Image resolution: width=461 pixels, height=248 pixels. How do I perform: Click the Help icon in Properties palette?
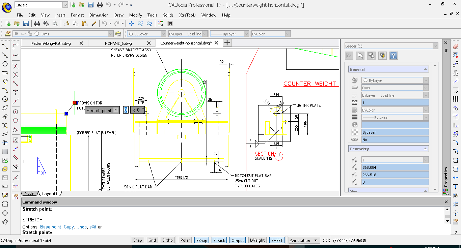pyautogui.click(x=393, y=56)
